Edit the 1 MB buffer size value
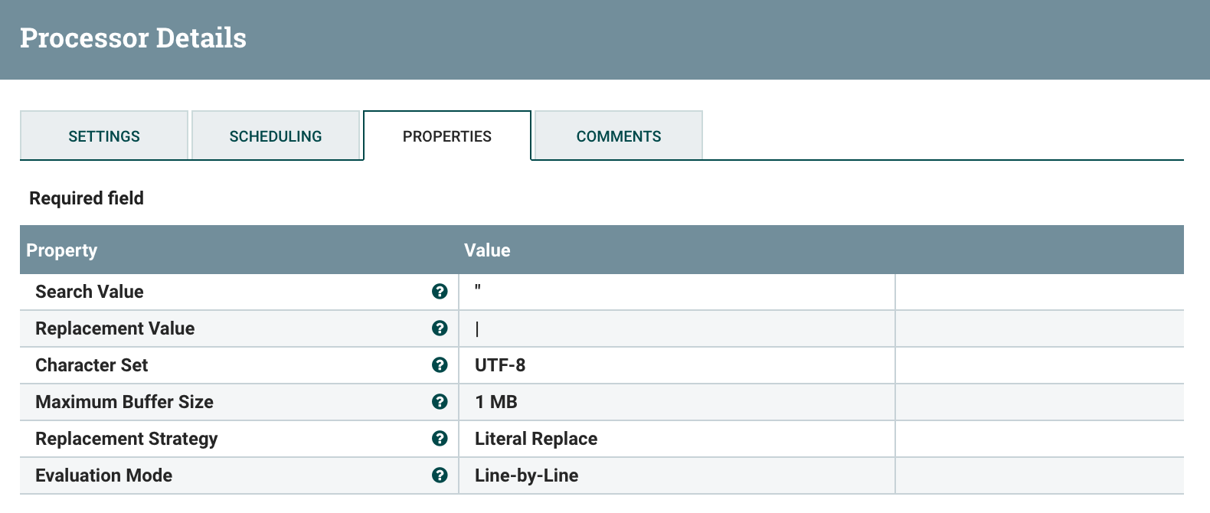 coord(676,402)
